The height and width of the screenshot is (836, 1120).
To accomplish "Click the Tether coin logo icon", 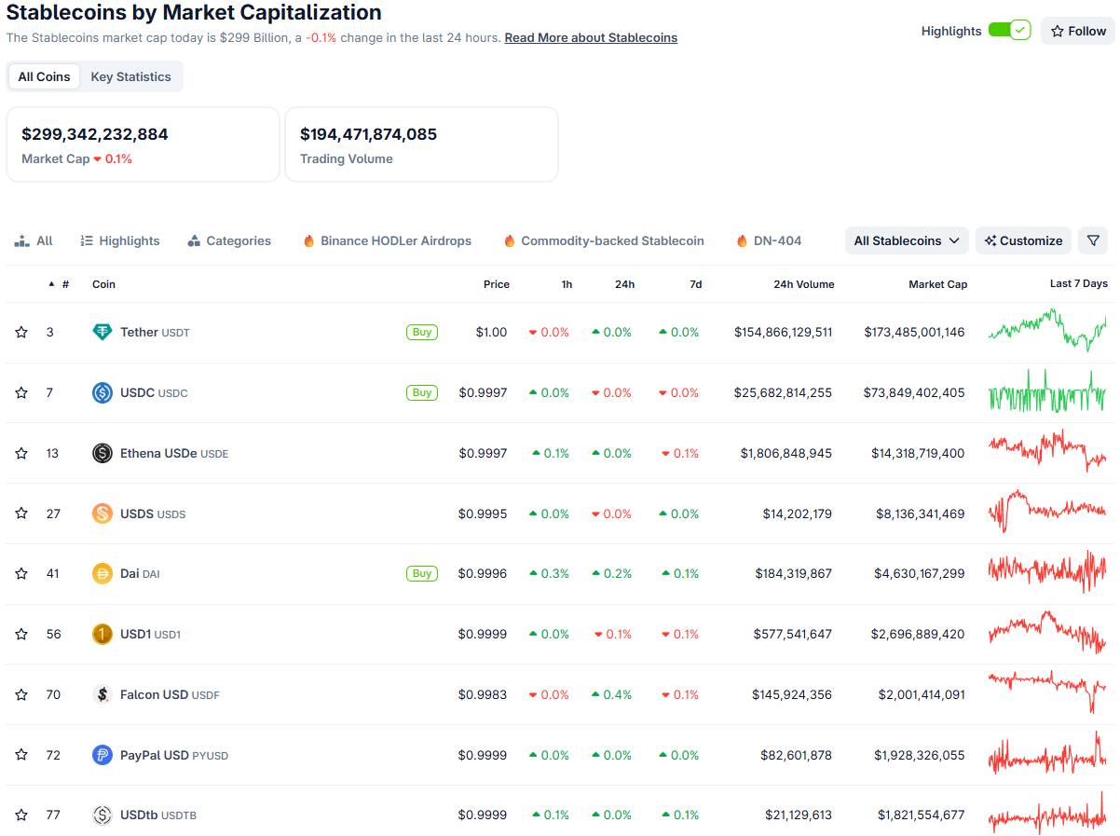I will (102, 332).
